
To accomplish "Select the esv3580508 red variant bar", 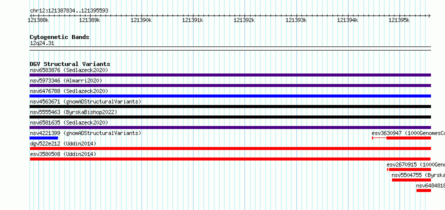I will click(x=230, y=159).
